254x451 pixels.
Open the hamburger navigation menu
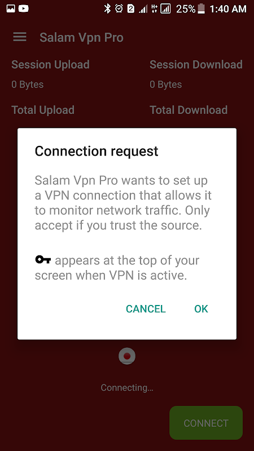tap(20, 37)
